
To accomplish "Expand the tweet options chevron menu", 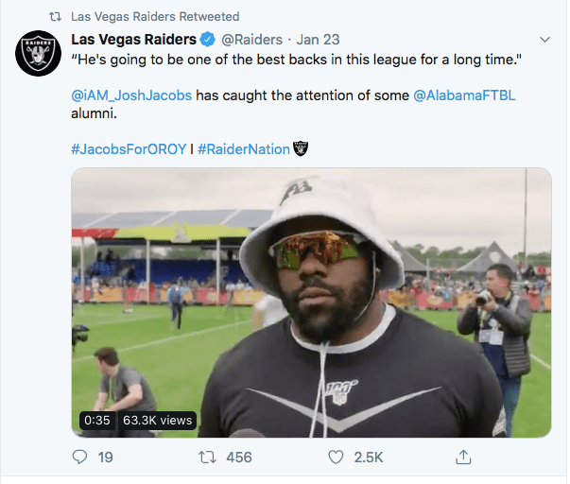I will [544, 40].
